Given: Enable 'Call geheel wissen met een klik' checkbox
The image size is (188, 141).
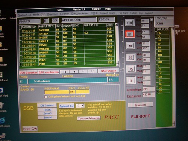Looking at the screenshot, I should 46,97.
